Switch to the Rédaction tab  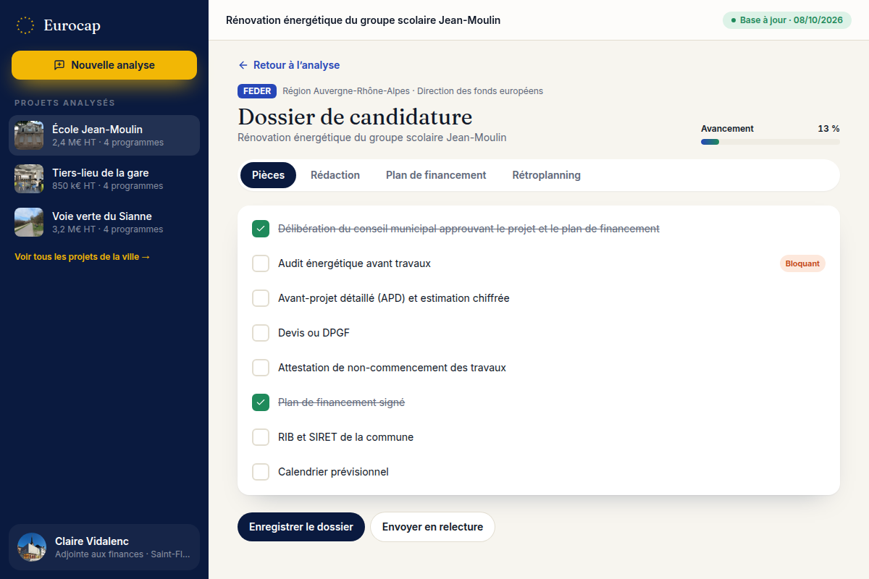[335, 175]
